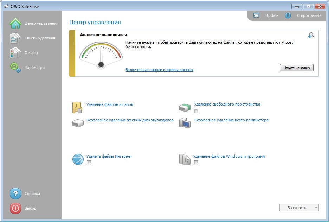Open the Отчеты section
This screenshot has height=222, width=329.
point(31,53)
